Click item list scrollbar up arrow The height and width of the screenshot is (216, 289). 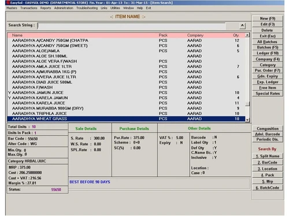[247, 35]
